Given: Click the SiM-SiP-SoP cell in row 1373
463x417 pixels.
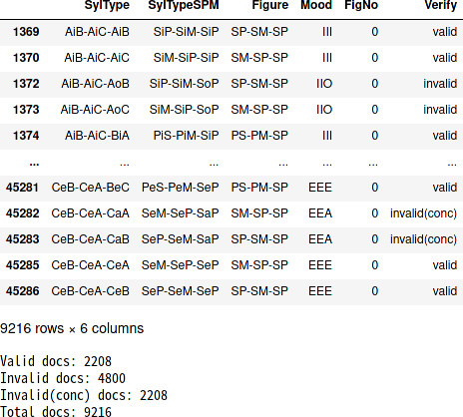Looking at the screenshot, I should click(184, 110).
